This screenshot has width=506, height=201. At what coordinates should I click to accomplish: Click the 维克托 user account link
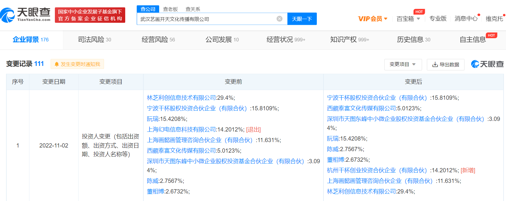click(x=494, y=19)
